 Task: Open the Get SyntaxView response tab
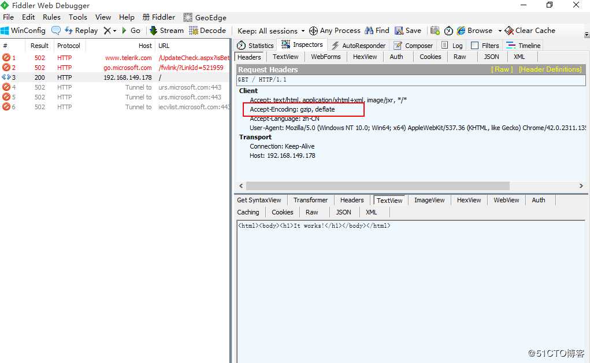[x=259, y=201]
